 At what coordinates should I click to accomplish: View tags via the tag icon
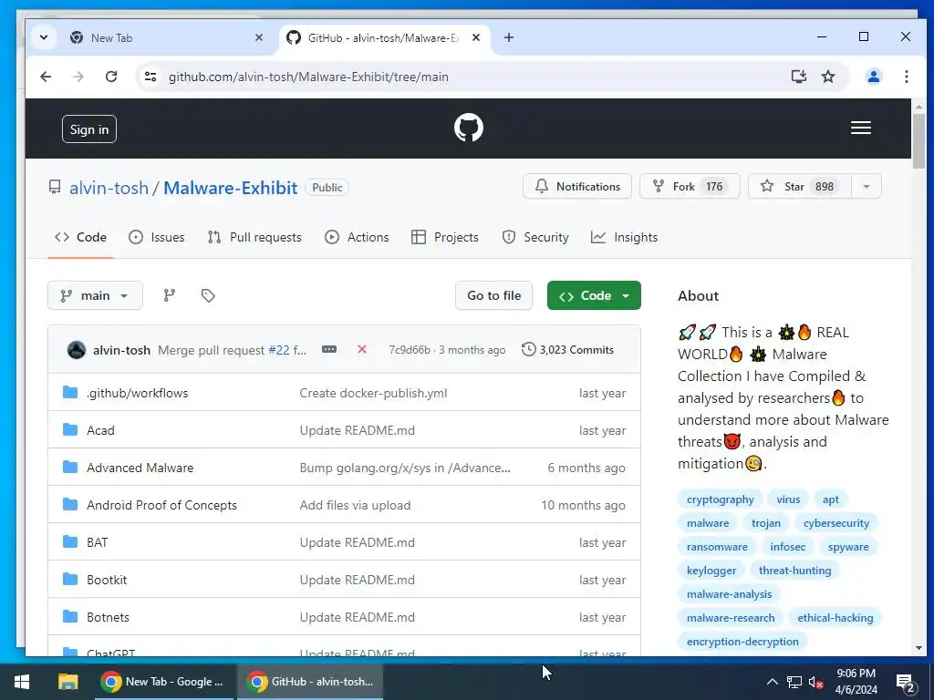click(208, 295)
